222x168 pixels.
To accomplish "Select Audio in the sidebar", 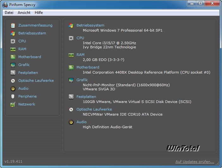I will click(x=23, y=88).
